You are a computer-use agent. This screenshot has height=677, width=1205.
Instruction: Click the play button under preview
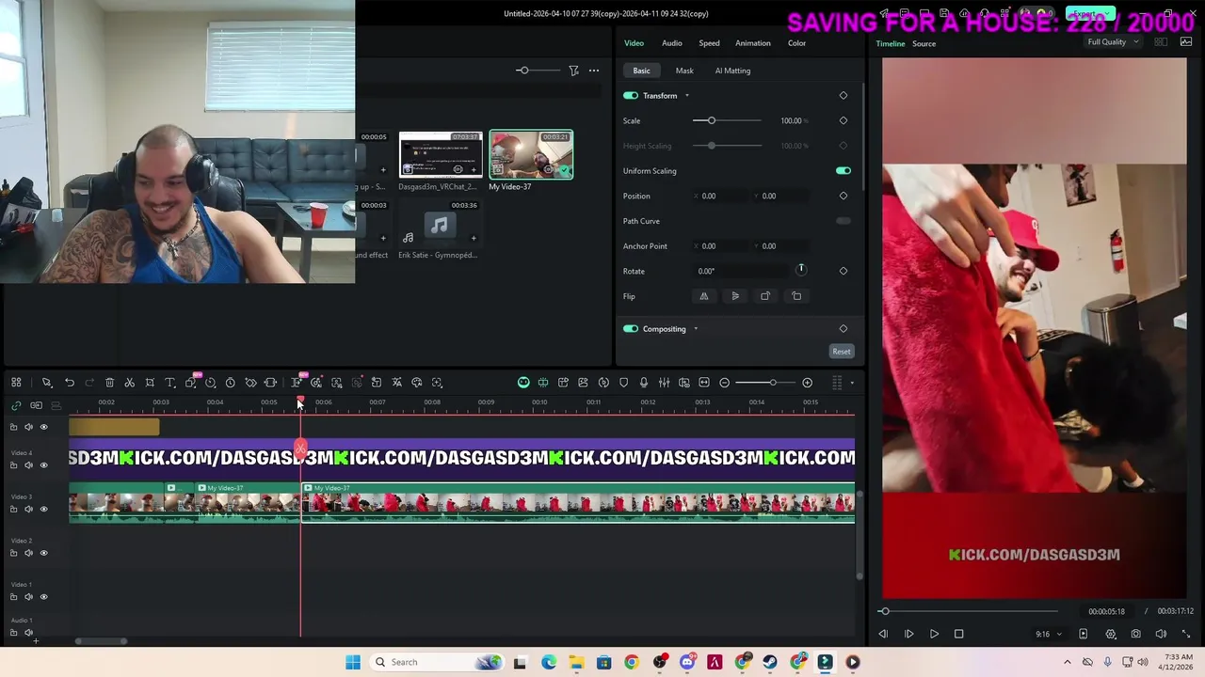tap(934, 634)
